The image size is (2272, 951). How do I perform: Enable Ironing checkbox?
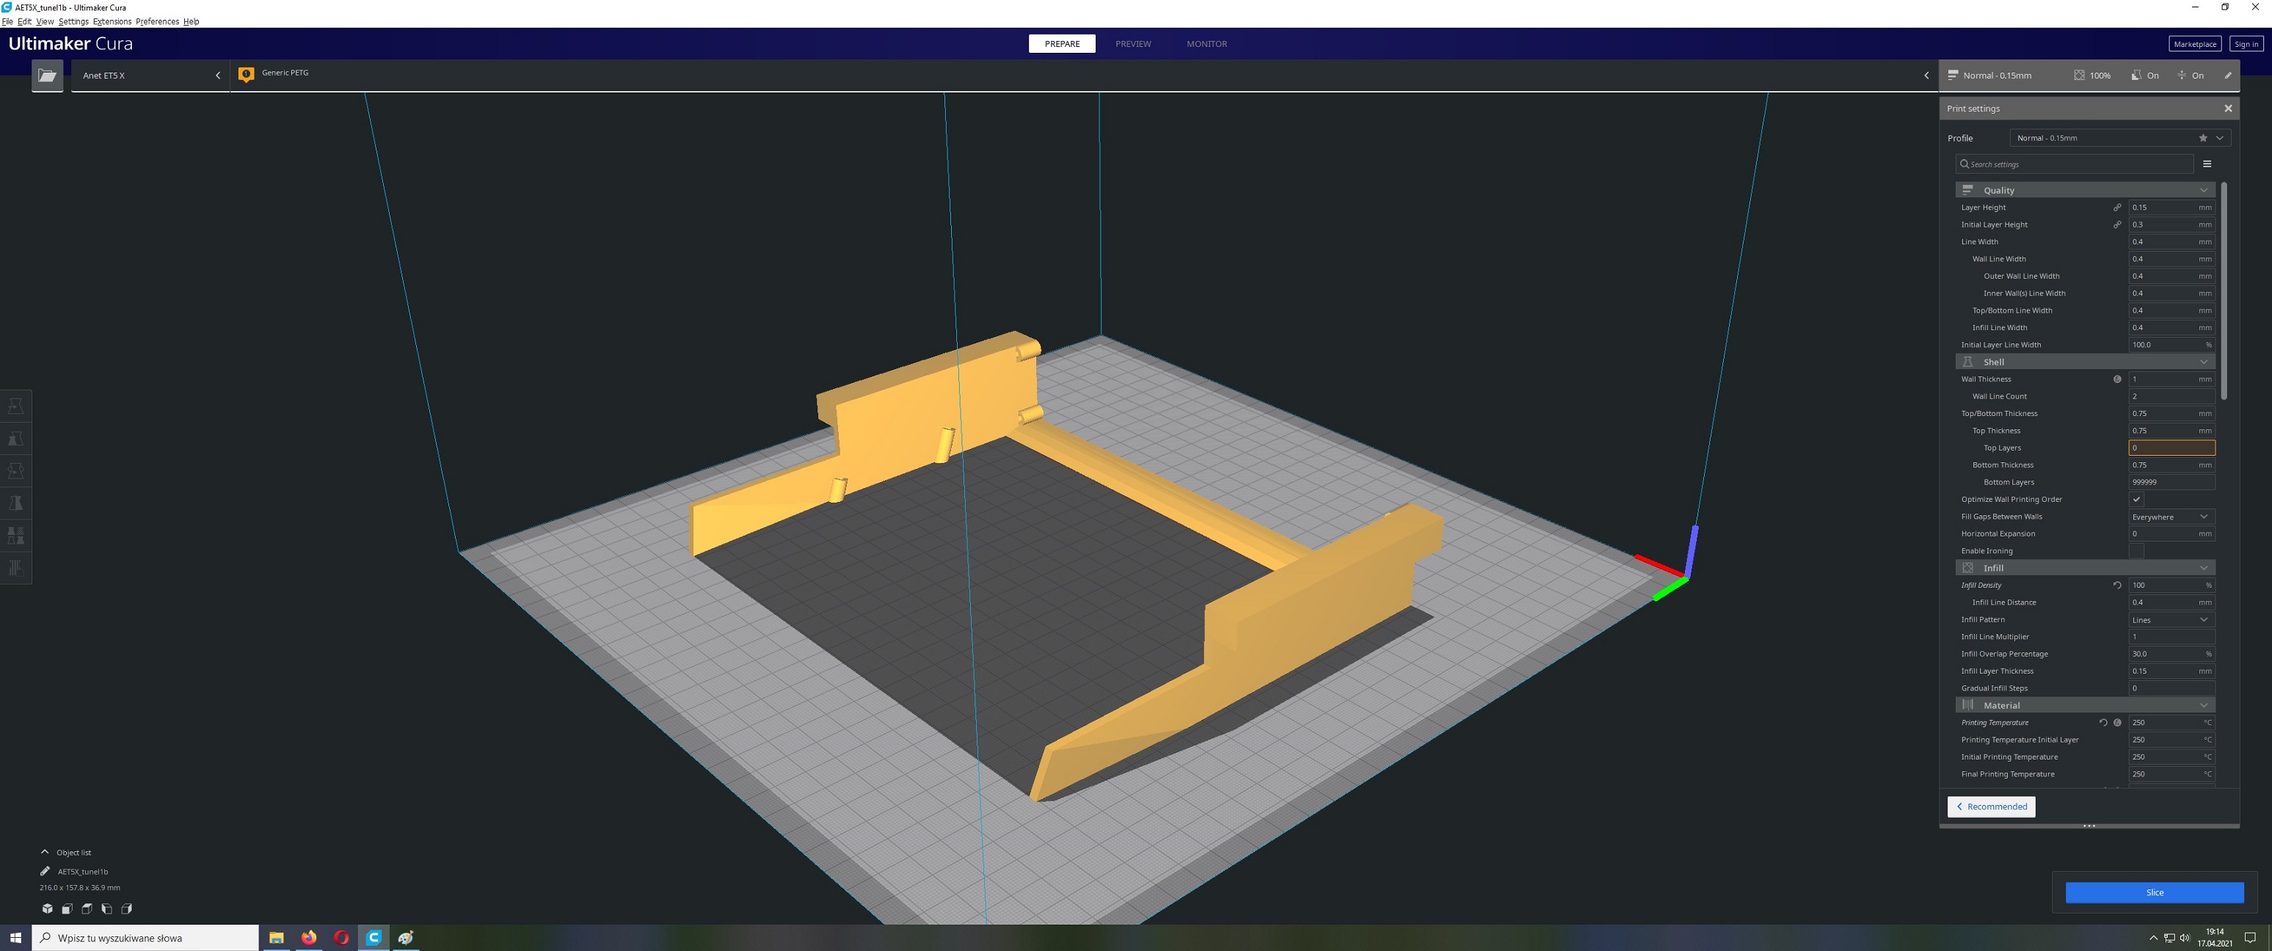pyautogui.click(x=2136, y=551)
